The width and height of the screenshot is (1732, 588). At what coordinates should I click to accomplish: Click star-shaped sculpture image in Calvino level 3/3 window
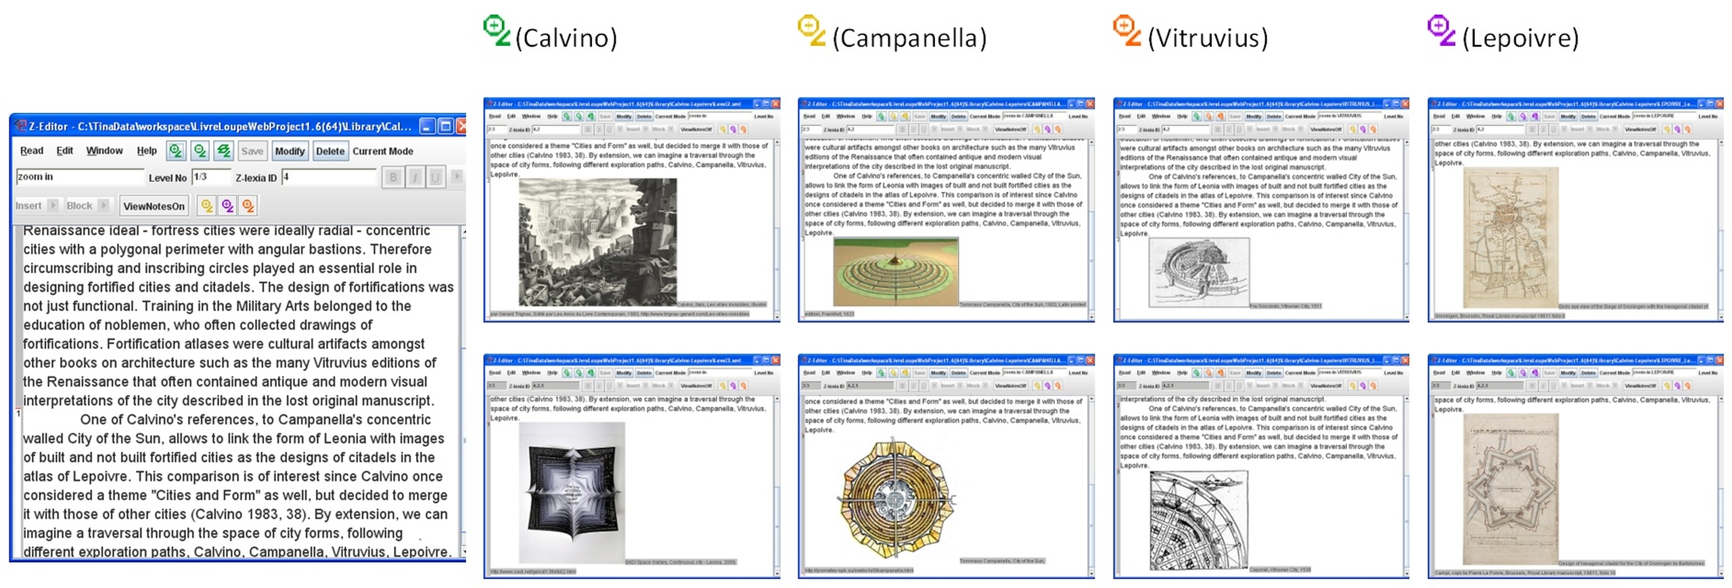pyautogui.click(x=571, y=492)
